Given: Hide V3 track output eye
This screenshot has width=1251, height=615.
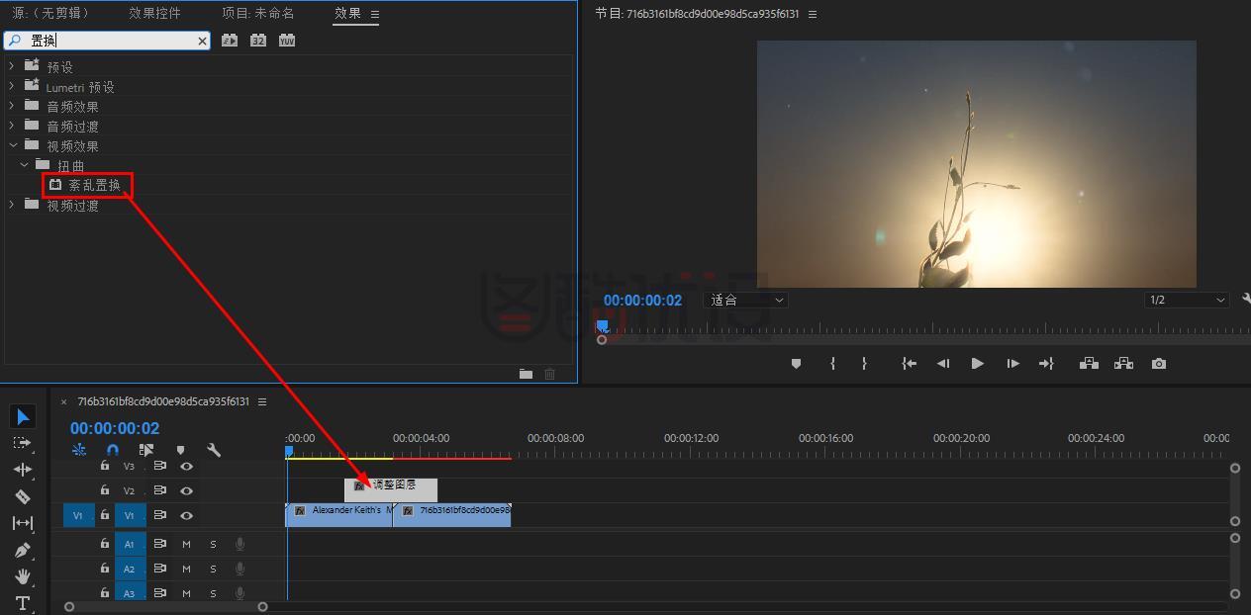Looking at the screenshot, I should (x=186, y=466).
